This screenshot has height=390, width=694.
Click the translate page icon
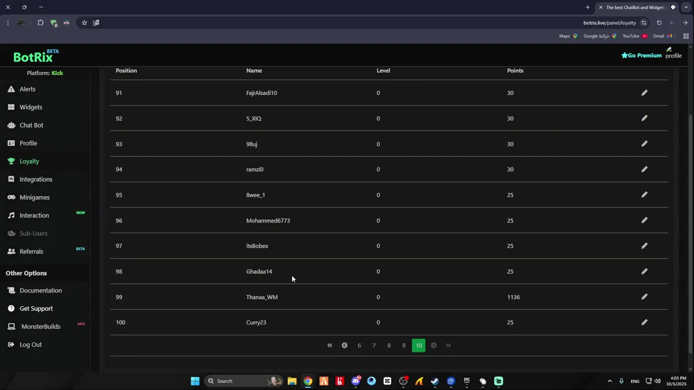pos(96,23)
